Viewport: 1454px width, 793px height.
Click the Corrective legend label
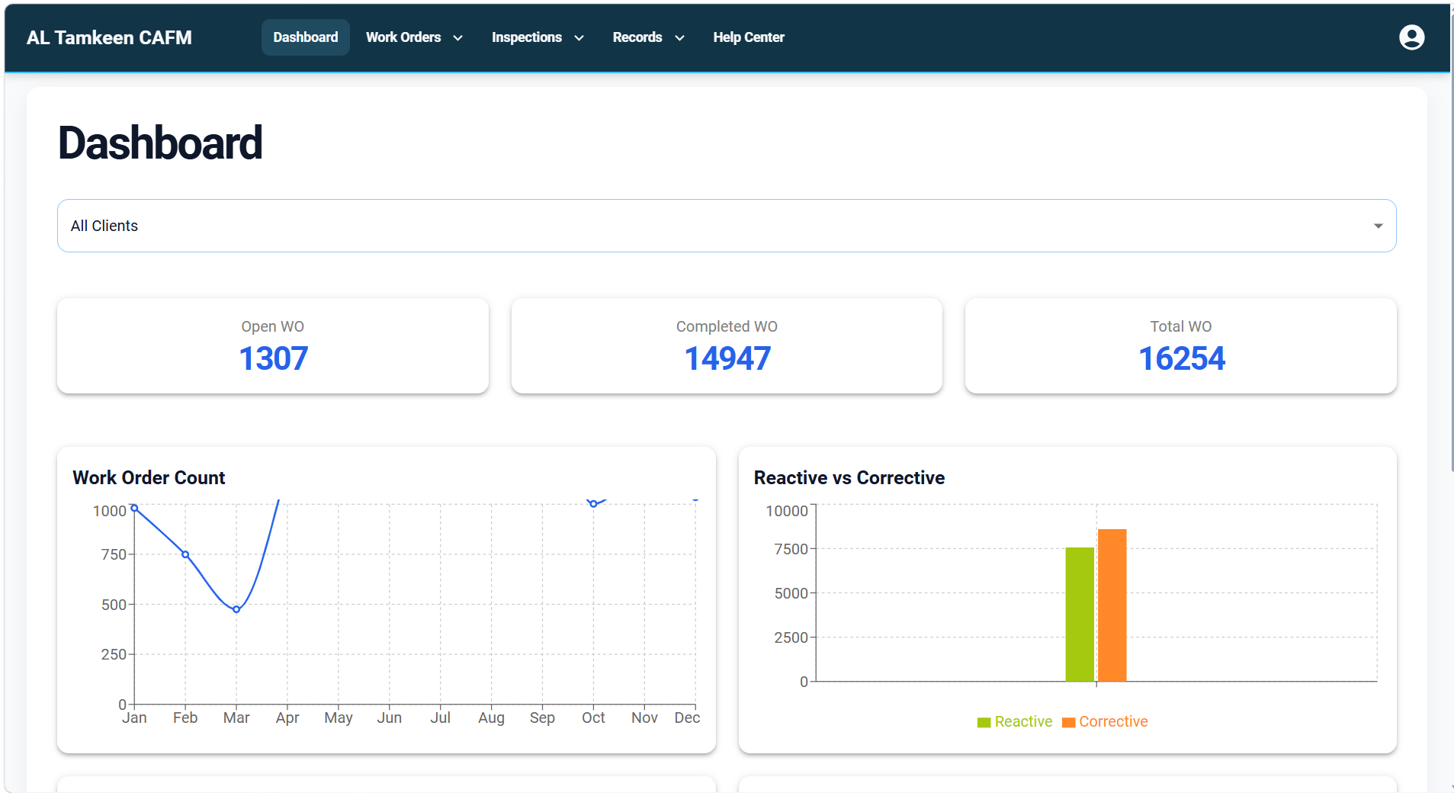[x=1113, y=721]
